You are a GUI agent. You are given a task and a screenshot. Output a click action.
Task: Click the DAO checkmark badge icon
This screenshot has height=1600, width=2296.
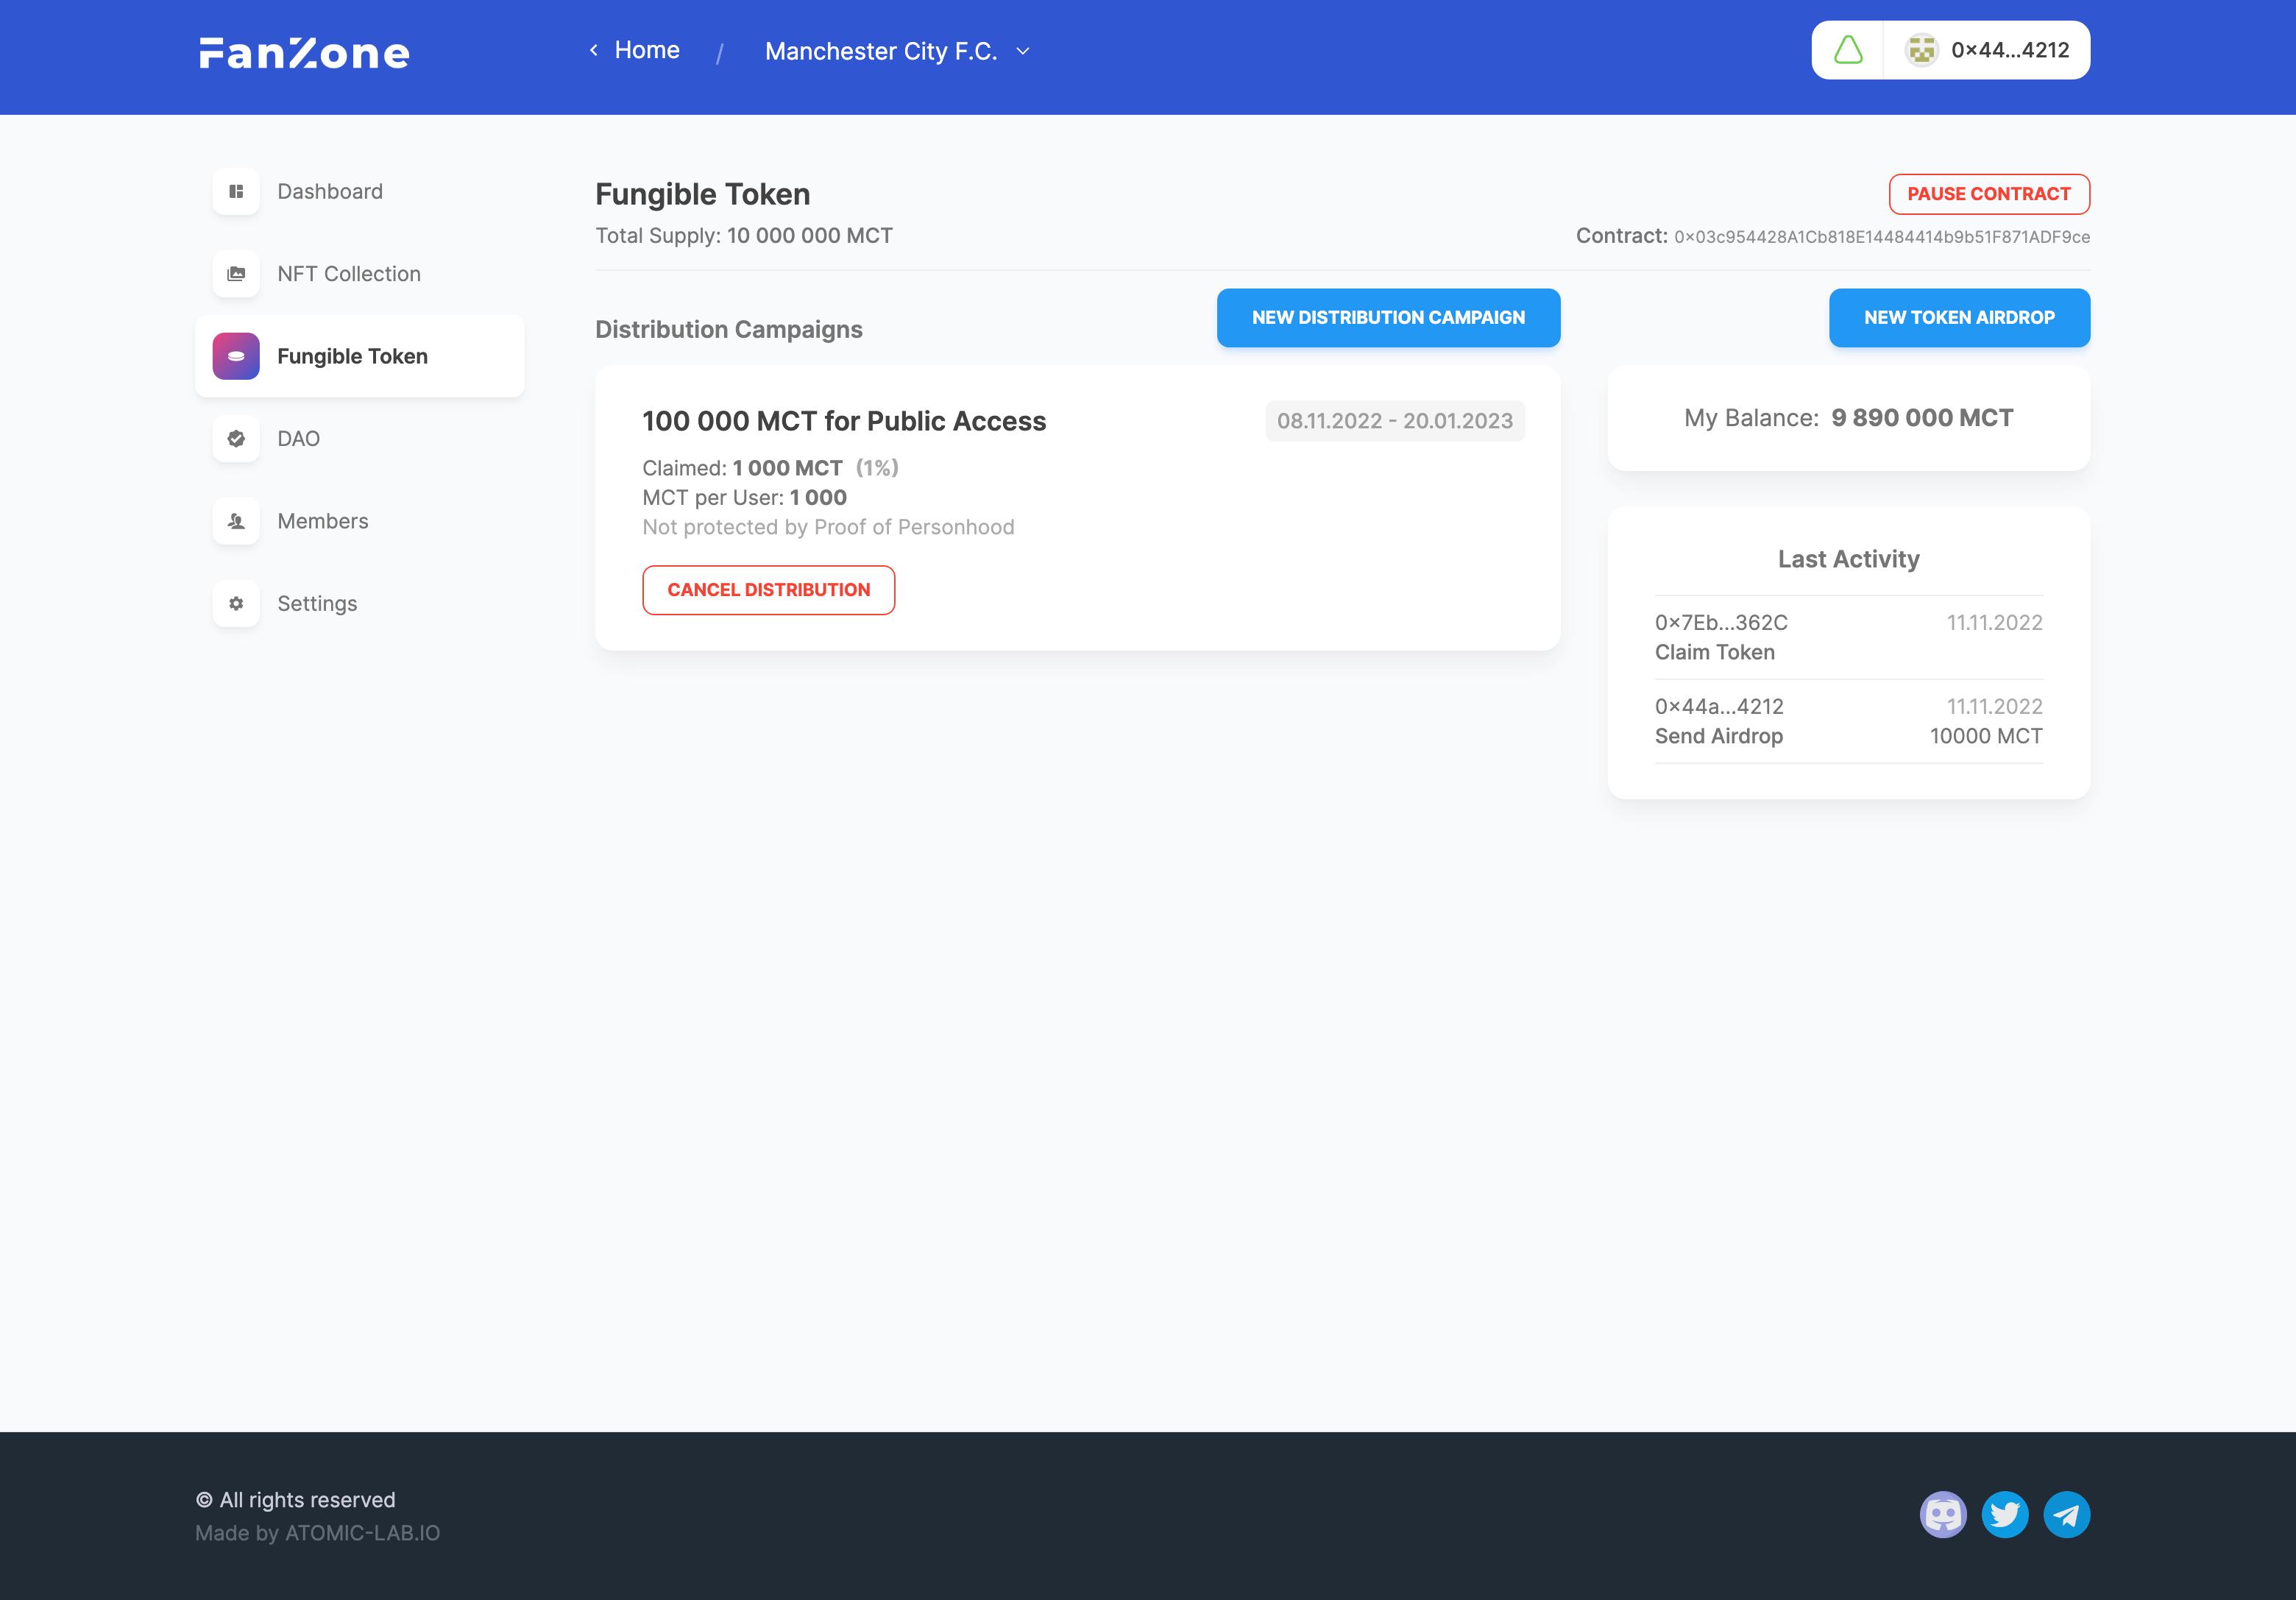[x=236, y=439]
